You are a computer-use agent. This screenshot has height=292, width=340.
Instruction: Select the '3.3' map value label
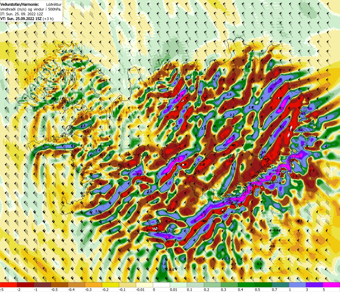point(217,76)
